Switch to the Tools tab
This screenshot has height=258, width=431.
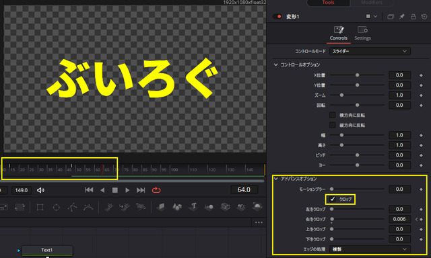[328, 3]
